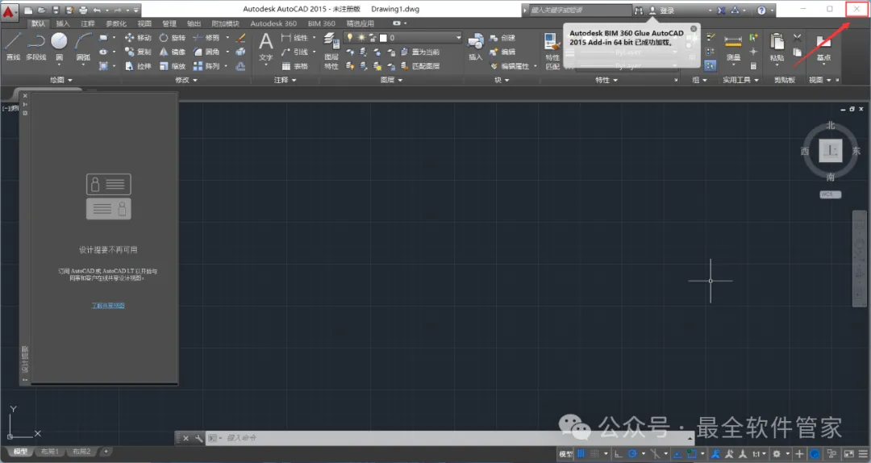Click the command line input field

[x=449, y=438]
